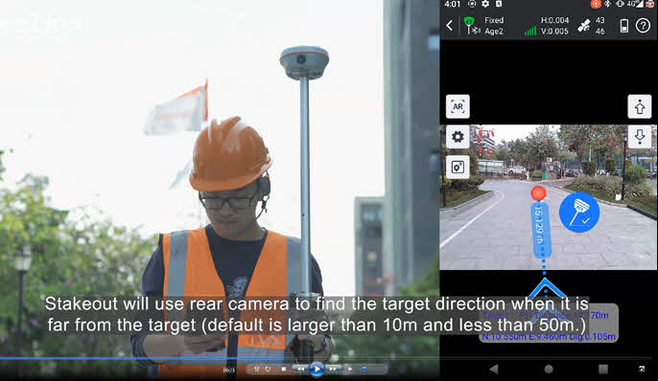Tap the red icon right of 4G signal

[x=650, y=4]
